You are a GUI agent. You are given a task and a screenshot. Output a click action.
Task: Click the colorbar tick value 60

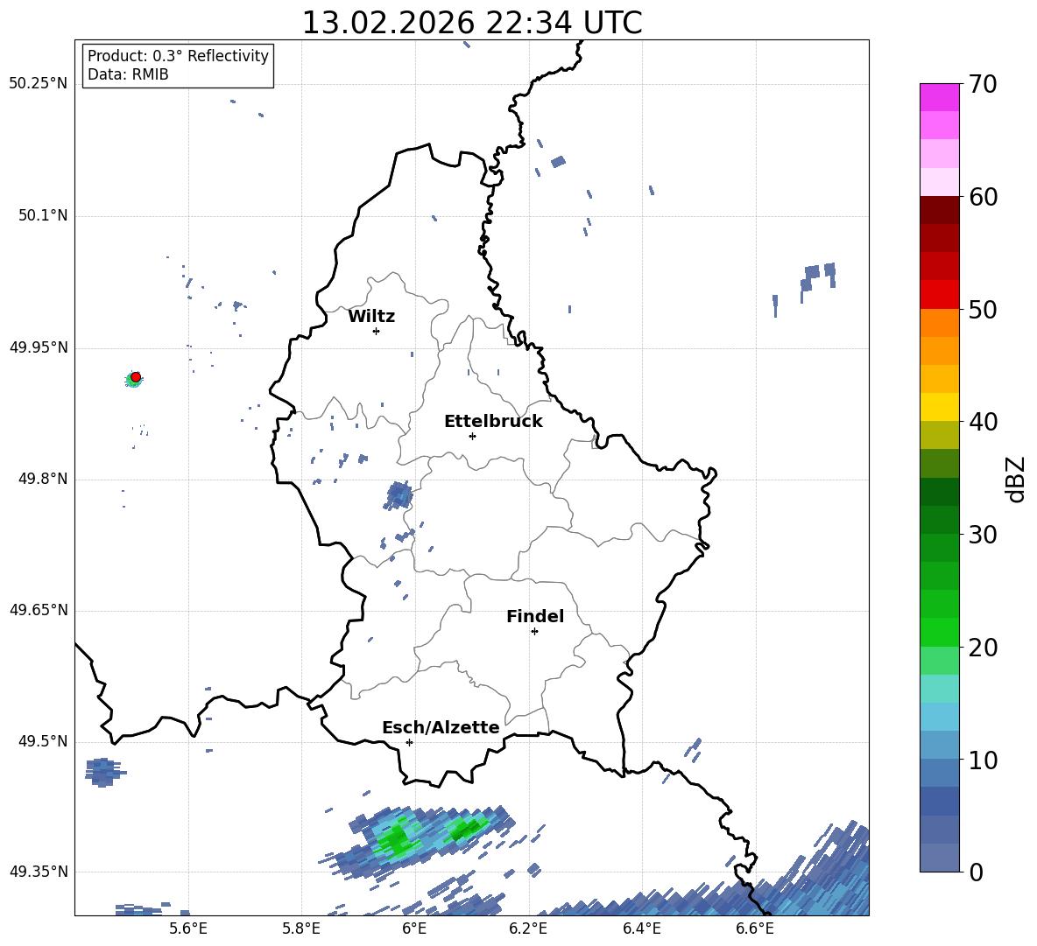[984, 197]
